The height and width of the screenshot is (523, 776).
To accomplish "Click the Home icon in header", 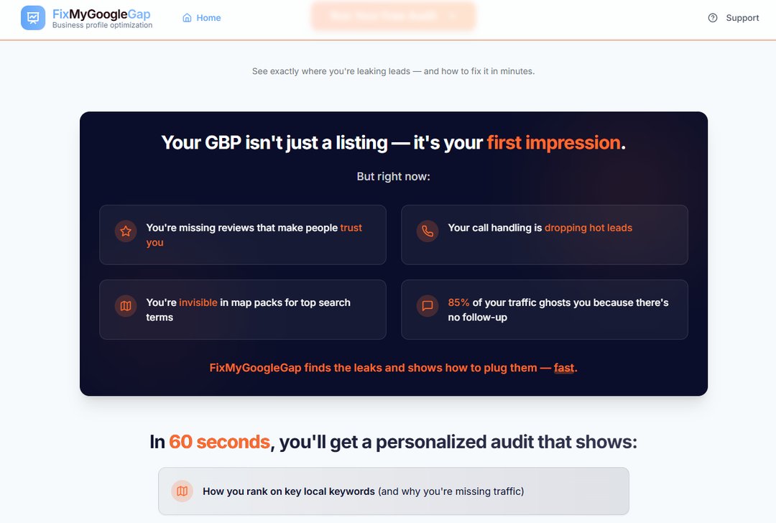I will pos(188,18).
